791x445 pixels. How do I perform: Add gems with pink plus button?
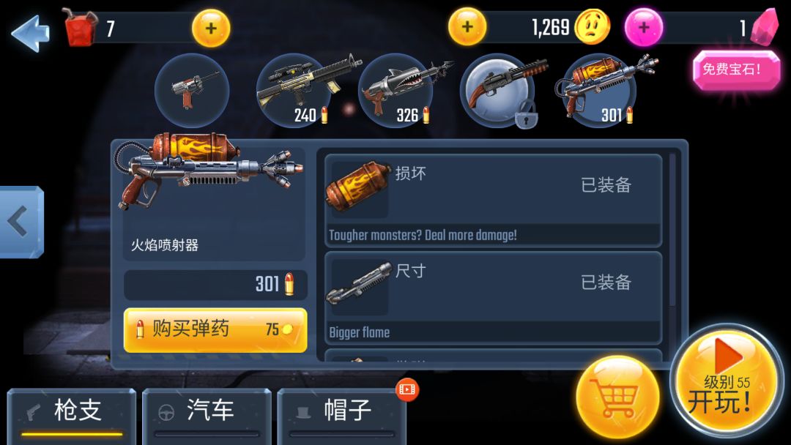tap(644, 27)
